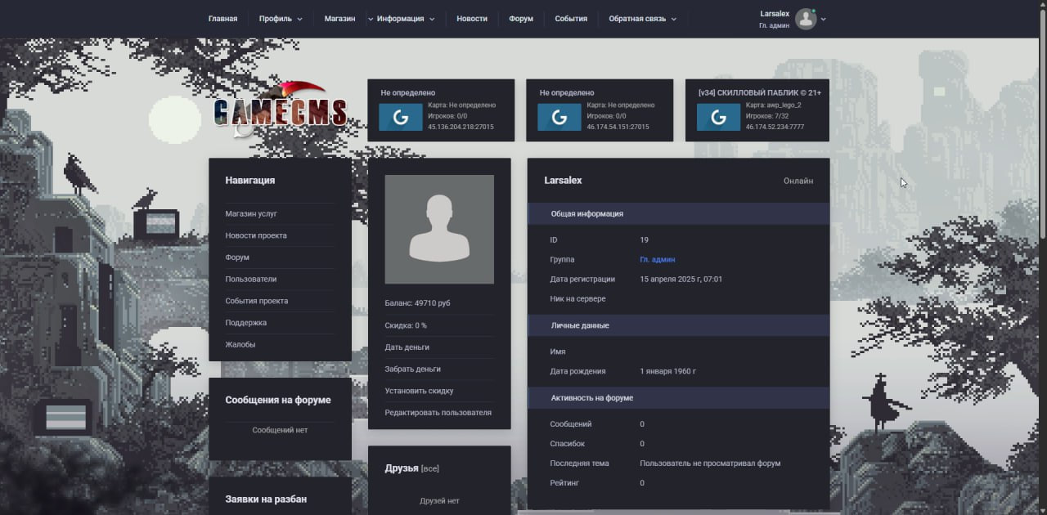Click the Гл. админ group link

[x=657, y=260]
